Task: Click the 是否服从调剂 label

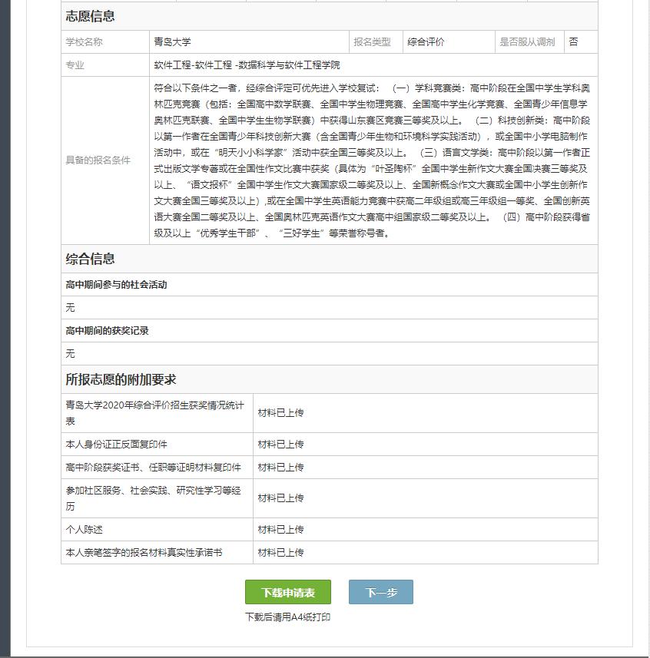Action: (x=527, y=42)
